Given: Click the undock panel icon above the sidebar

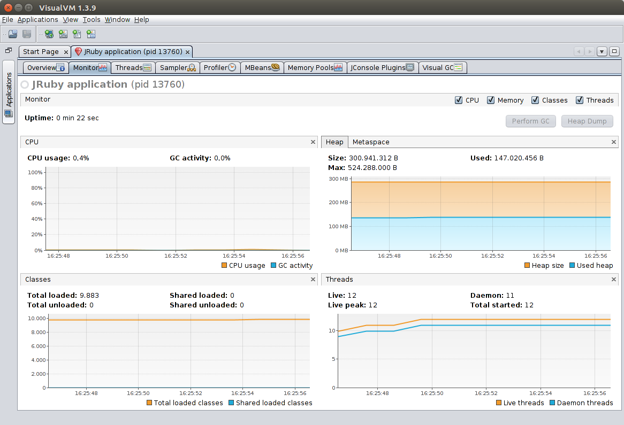Looking at the screenshot, I should tap(8, 50).
